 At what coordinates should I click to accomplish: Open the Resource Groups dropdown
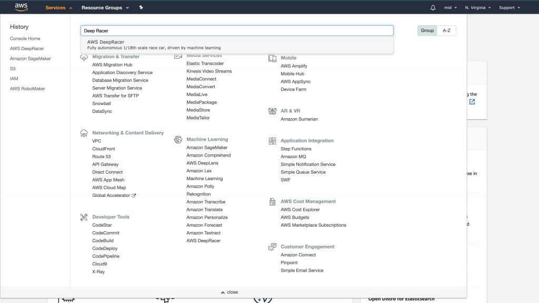tap(105, 7)
